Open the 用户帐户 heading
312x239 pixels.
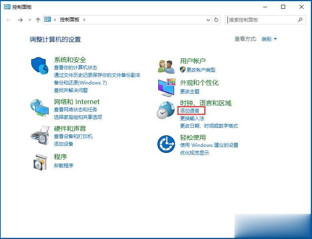(193, 61)
